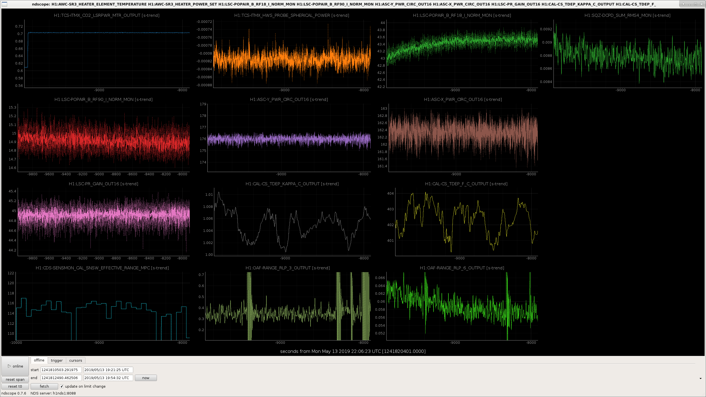Select the H1:CDS-SENSMON_CAL_SNSW_EFFECTIVE_RANGE_MPC plot title
This screenshot has height=397, width=706.
(102, 268)
